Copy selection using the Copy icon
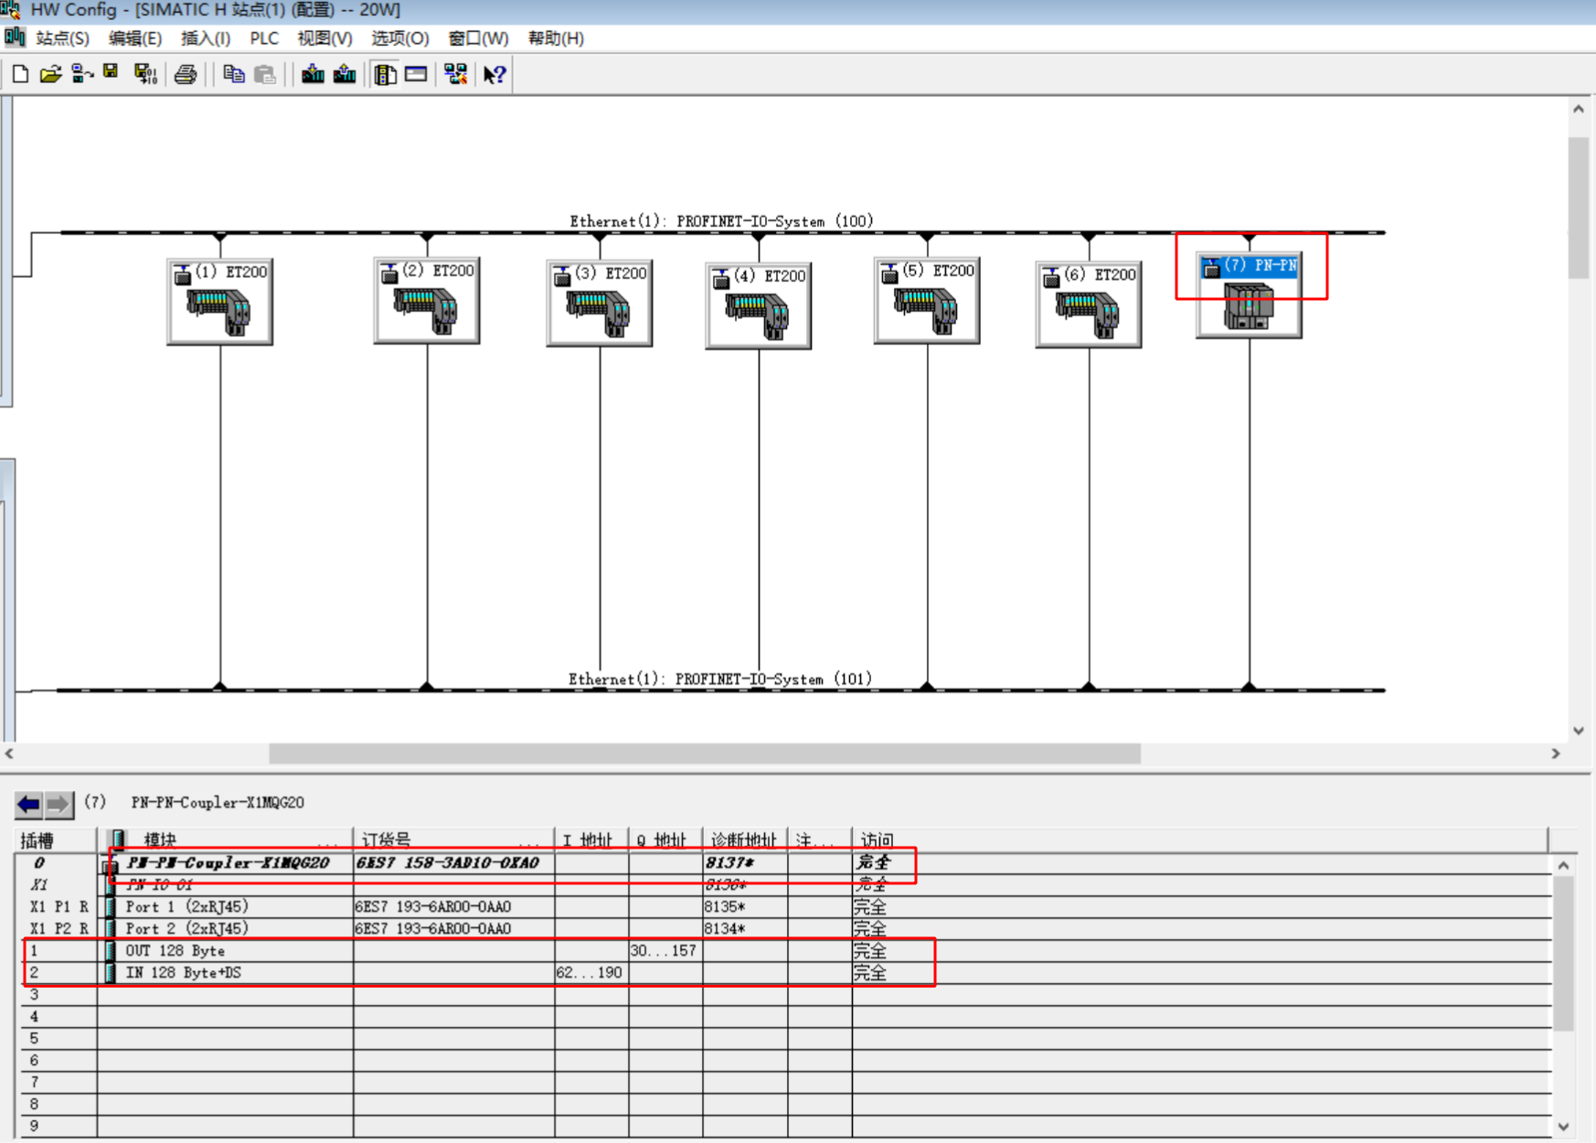 click(x=234, y=74)
